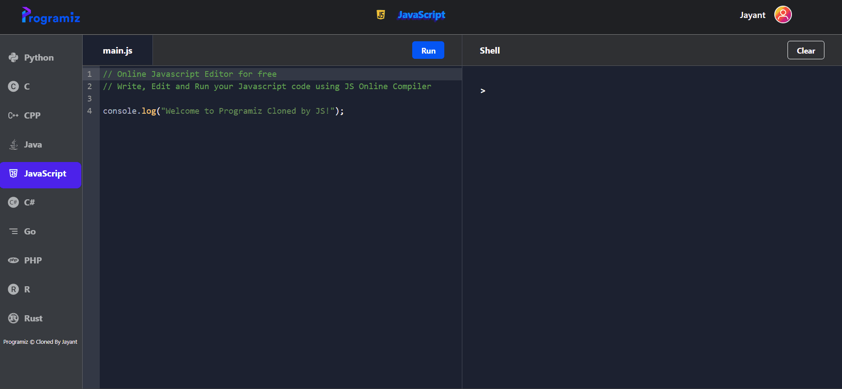Click the Rust gear icon
The height and width of the screenshot is (389, 842).
click(x=14, y=318)
